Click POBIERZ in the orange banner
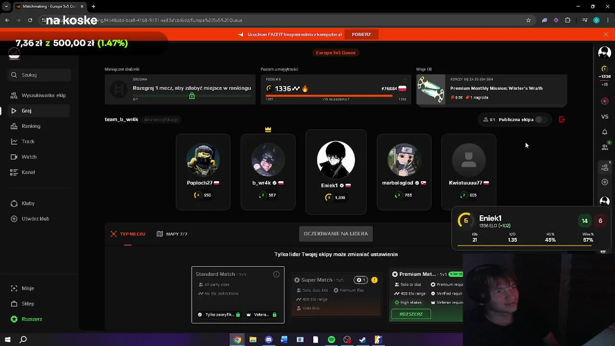 (361, 35)
